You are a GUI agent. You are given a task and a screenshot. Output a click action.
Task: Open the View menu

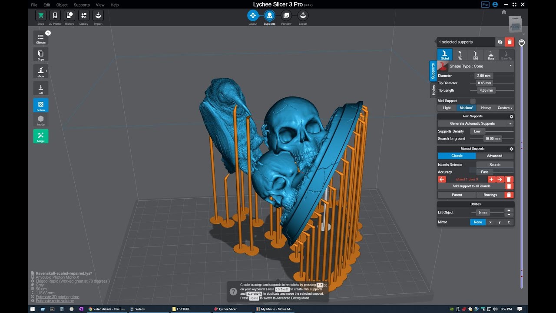pos(100,5)
